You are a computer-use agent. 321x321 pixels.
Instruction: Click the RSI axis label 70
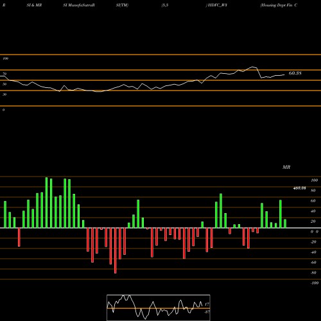pyautogui.click(x=4, y=74)
